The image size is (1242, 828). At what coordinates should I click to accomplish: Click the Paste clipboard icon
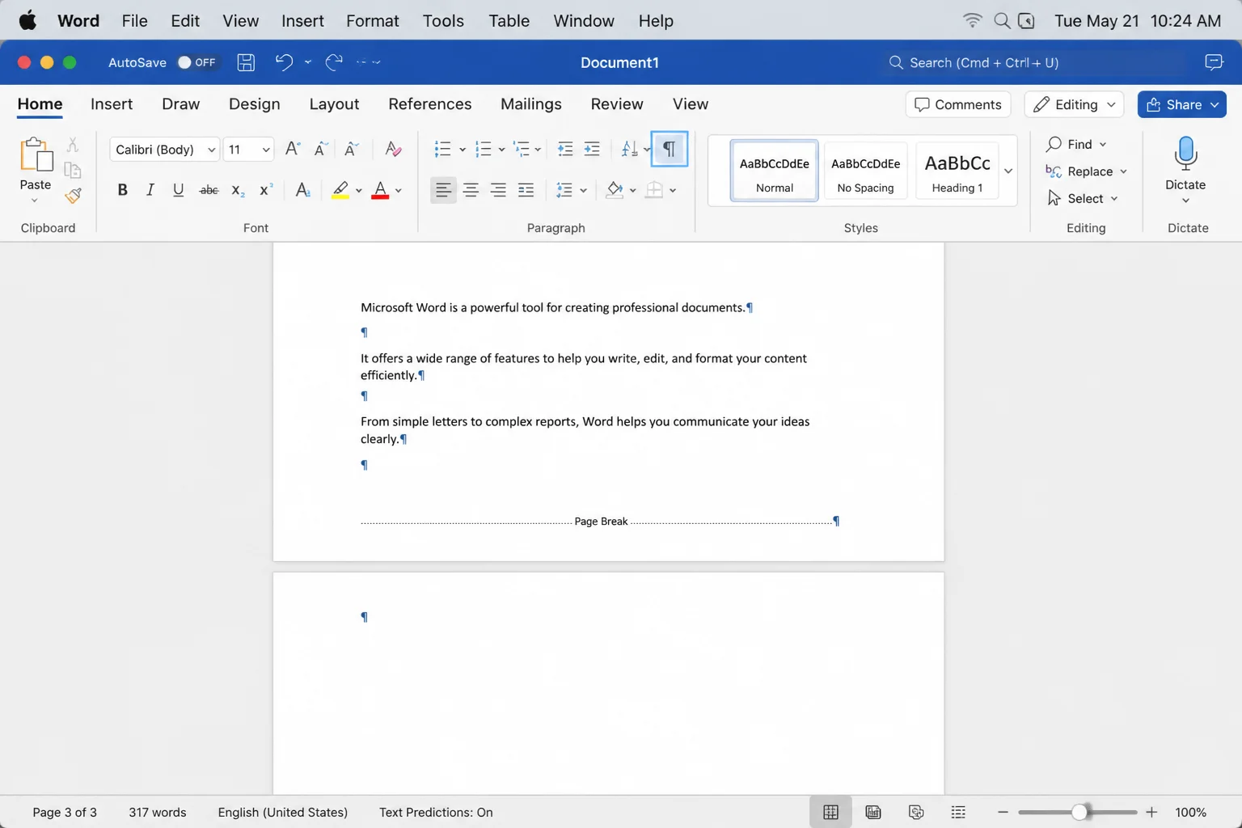coord(36,154)
